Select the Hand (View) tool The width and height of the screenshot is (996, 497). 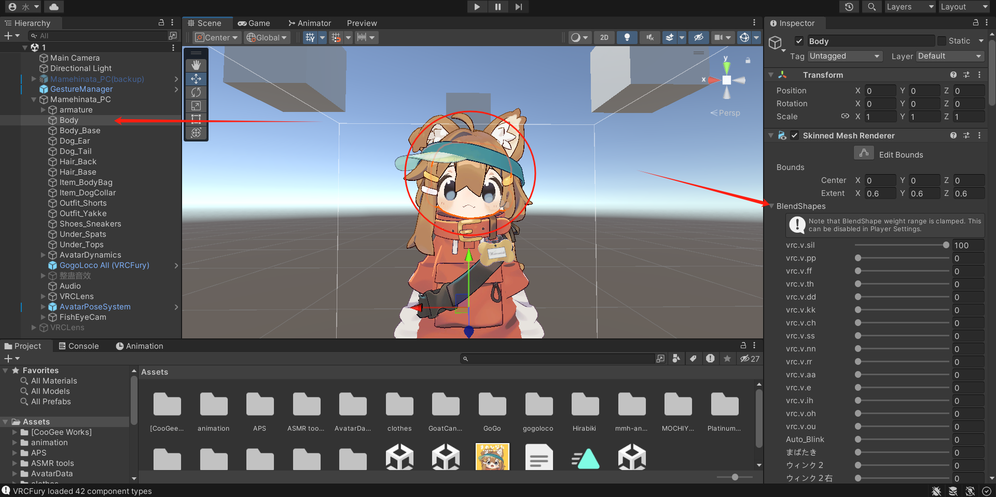coord(196,65)
